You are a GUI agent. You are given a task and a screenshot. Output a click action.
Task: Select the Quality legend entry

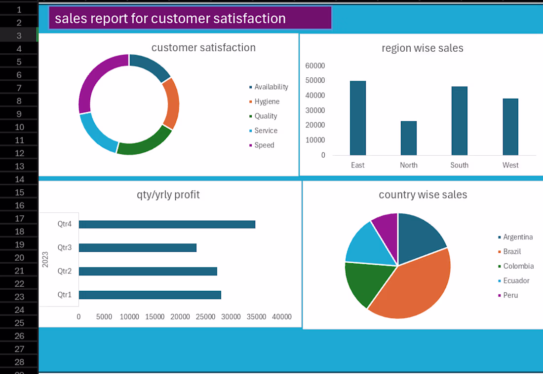point(263,116)
